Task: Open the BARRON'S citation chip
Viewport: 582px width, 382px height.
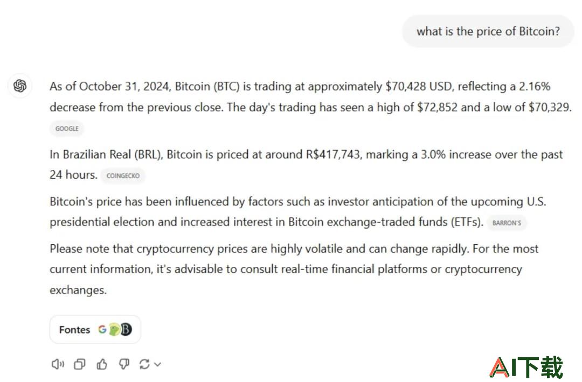Action: pyautogui.click(x=507, y=223)
